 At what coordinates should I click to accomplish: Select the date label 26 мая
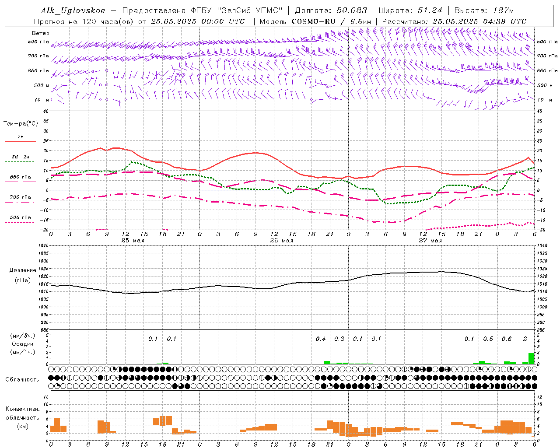click(x=281, y=240)
